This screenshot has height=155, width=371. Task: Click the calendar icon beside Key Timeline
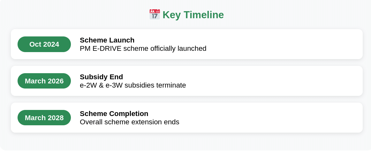155,14
